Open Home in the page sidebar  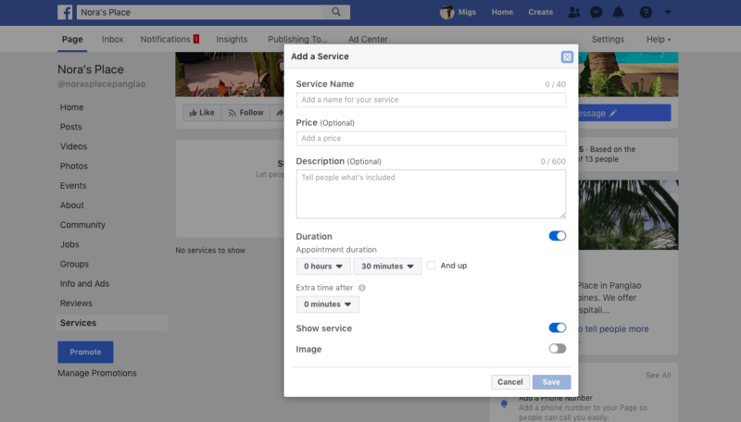(72, 107)
